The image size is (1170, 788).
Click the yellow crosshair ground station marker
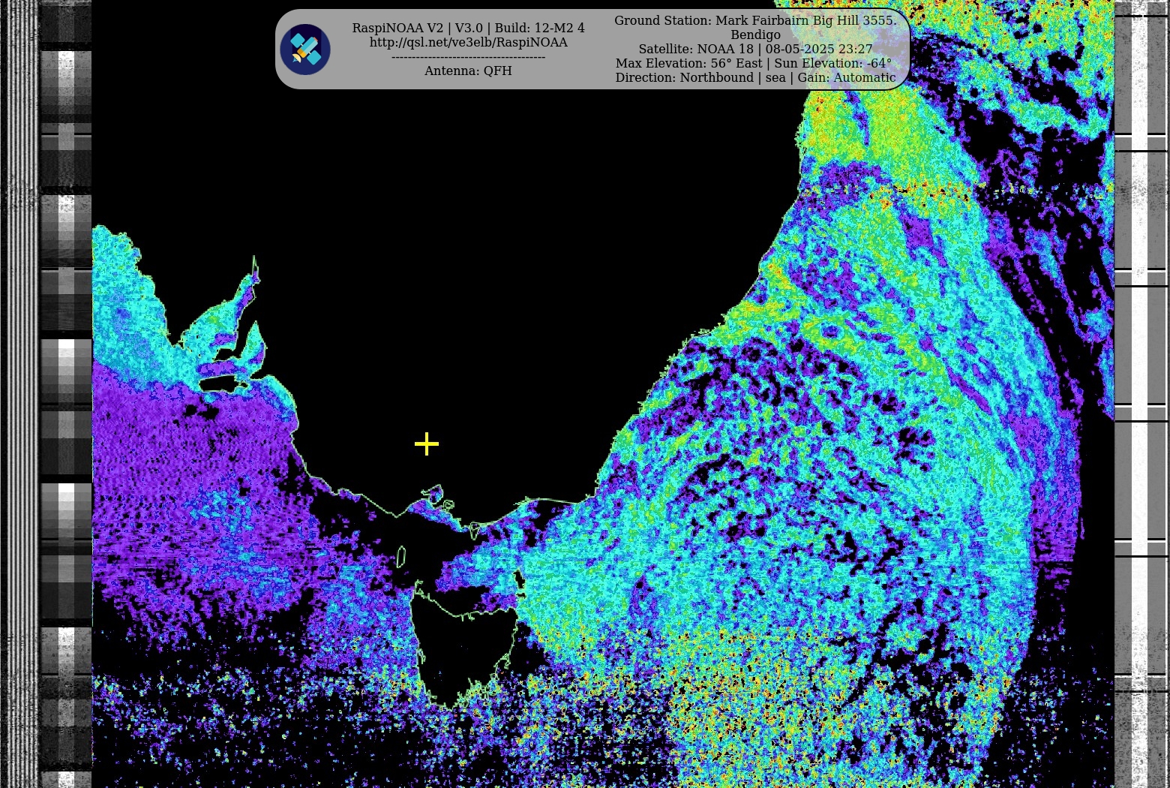tap(427, 444)
